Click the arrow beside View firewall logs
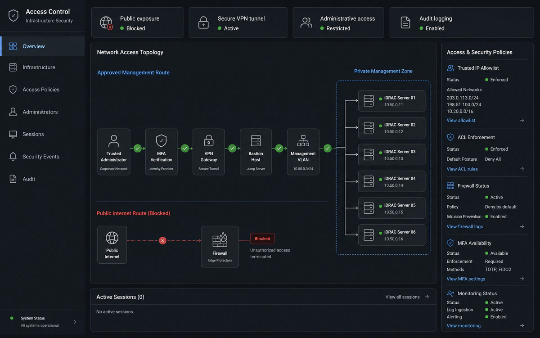Screen dimensions: 540x338 522,226
